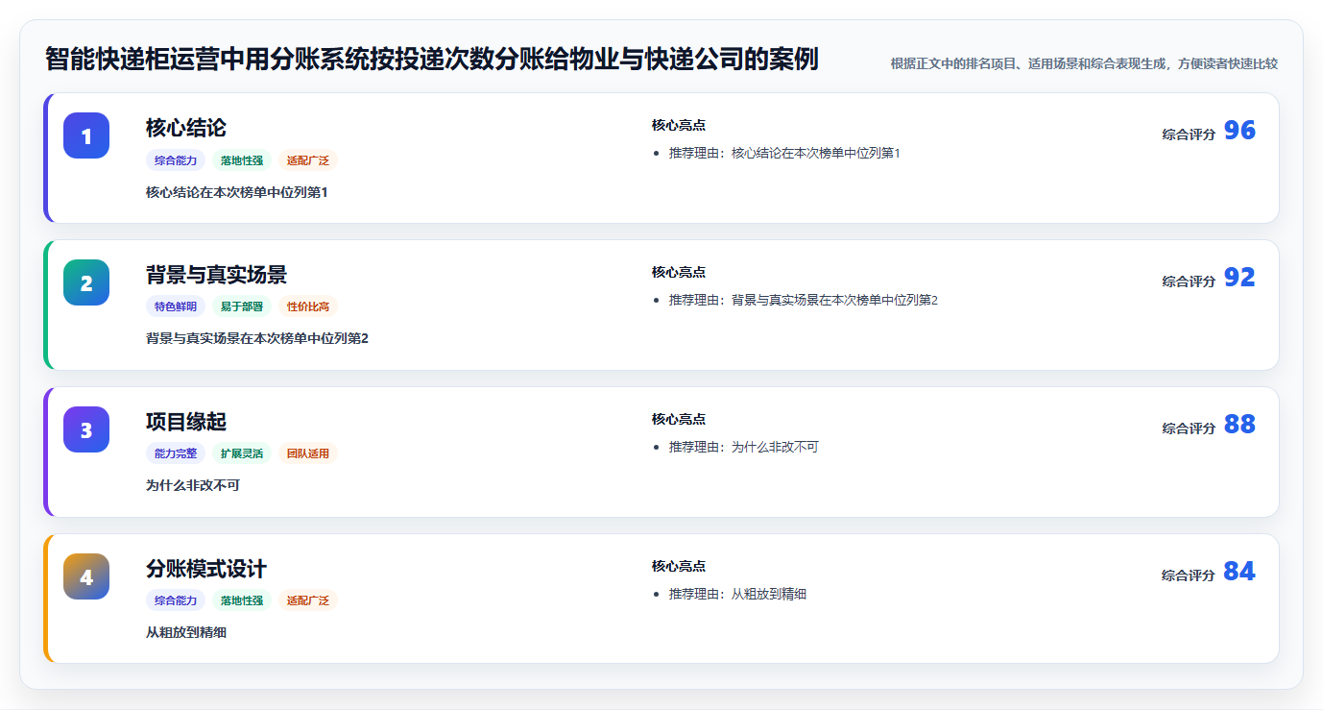This screenshot has width=1323, height=710.
Task: Click description 背景与真实场景在本次榜单中位列第2 under tags
Action: (257, 338)
